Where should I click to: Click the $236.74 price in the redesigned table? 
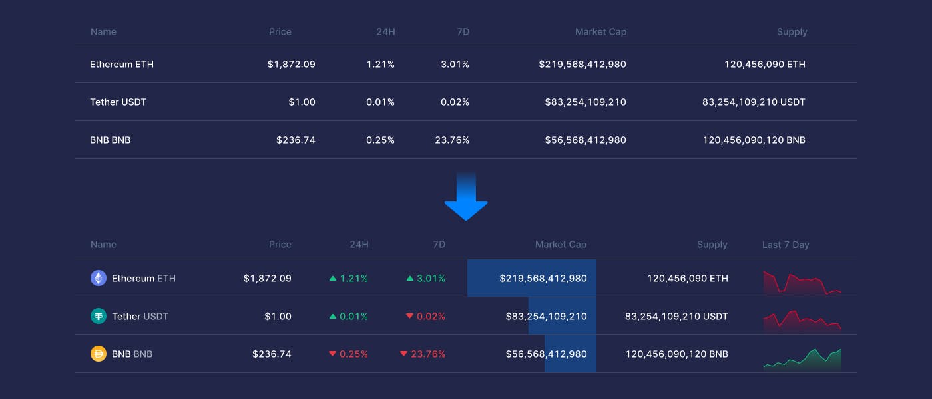(272, 354)
